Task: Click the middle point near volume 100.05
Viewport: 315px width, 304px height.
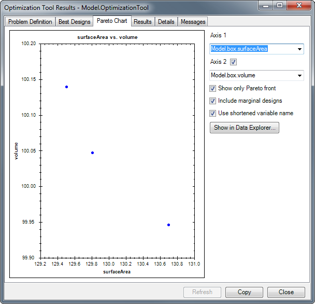Action: [92, 153]
